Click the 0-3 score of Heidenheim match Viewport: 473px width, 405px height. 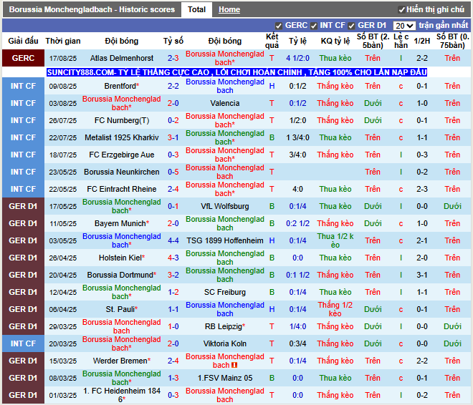173,395
